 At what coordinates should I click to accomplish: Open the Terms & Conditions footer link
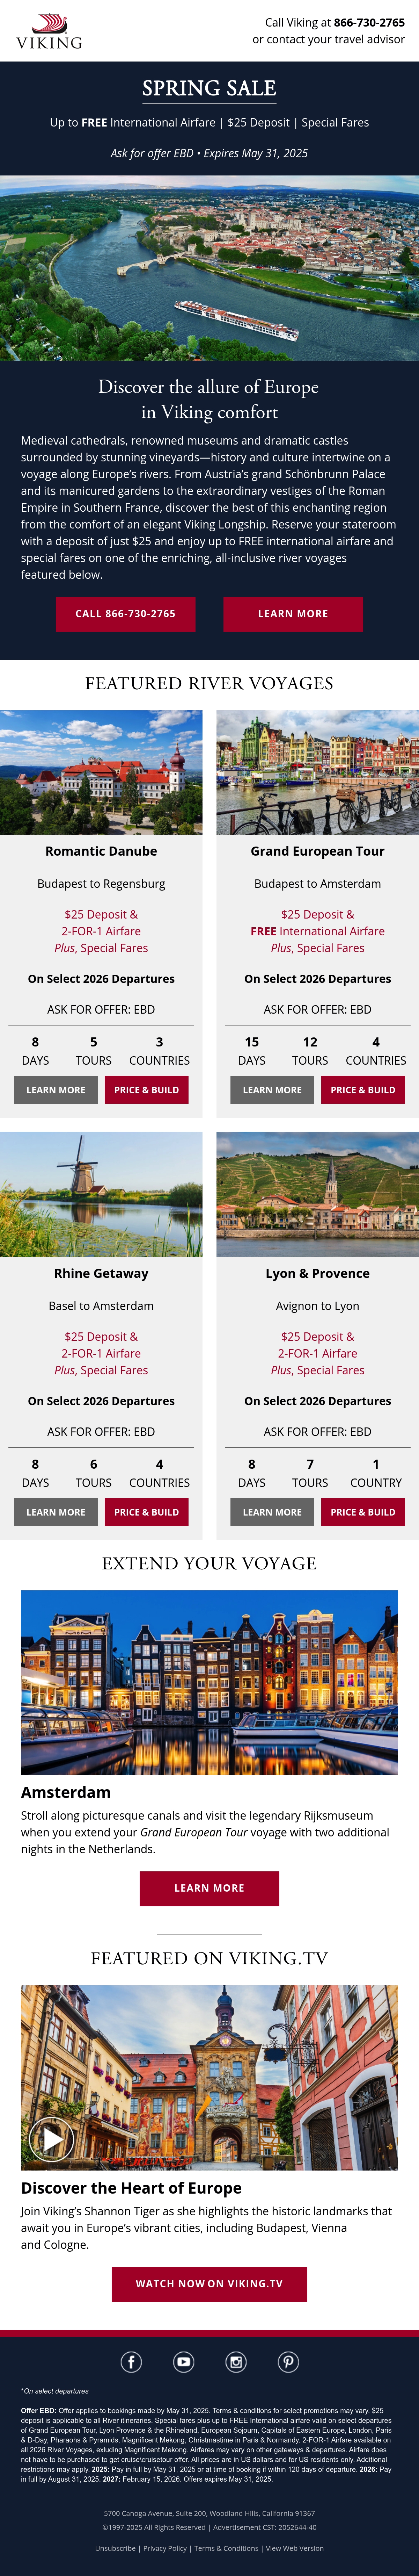pyautogui.click(x=226, y=2548)
